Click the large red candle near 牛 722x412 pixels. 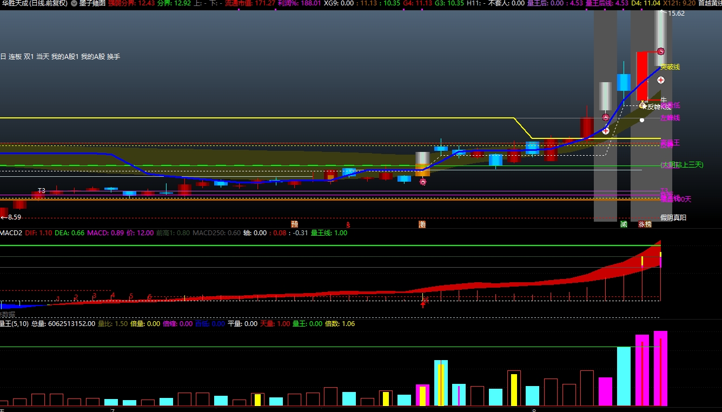[x=642, y=76]
